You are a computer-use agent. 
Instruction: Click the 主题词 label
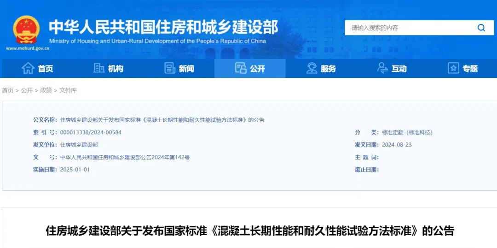(367, 157)
